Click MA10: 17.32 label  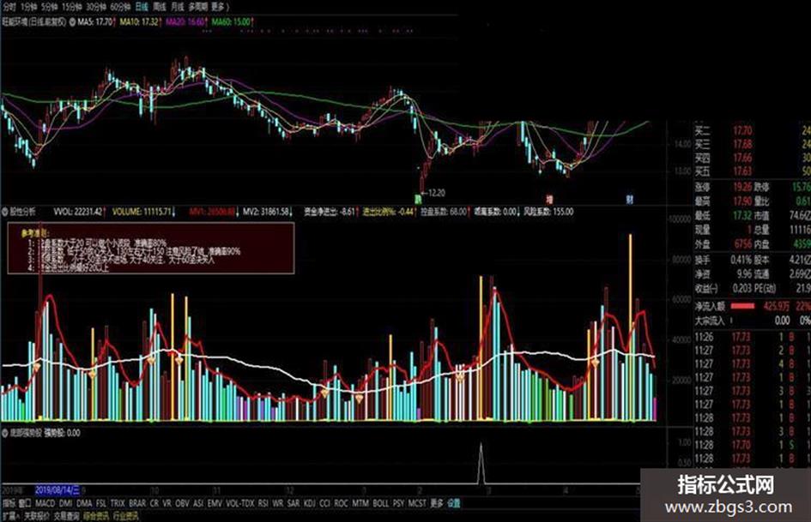(139, 22)
